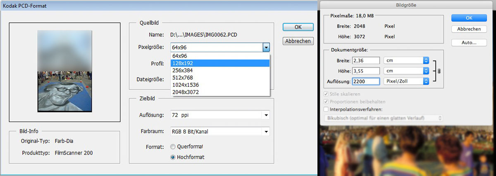The height and width of the screenshot is (176, 496).
Task: Click the Breite document size input field
Action: click(x=366, y=60)
